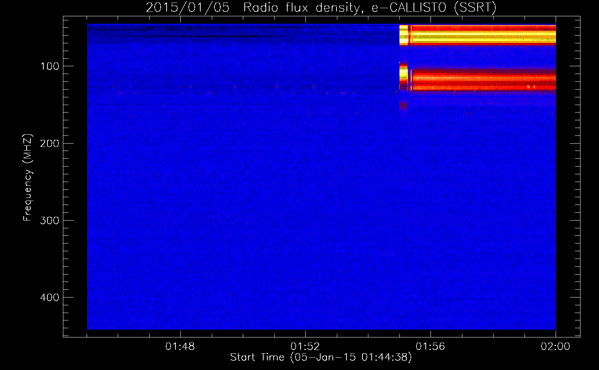
Task: Click the 400 frequency tick label
Action: [50, 297]
